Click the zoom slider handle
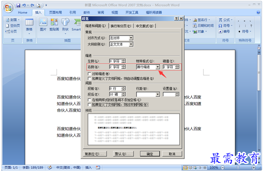 pos(238,168)
